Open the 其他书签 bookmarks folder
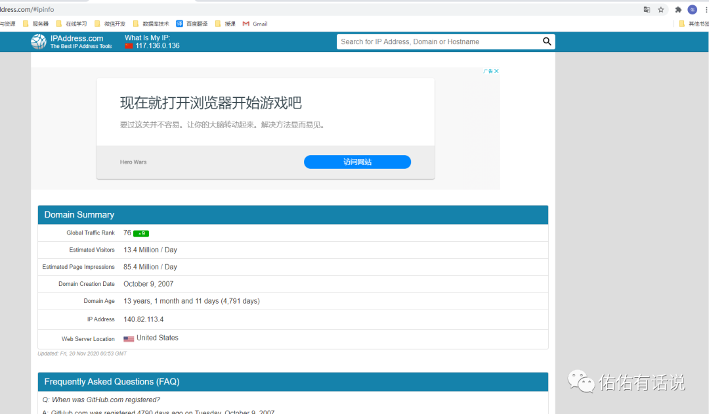 coord(694,24)
